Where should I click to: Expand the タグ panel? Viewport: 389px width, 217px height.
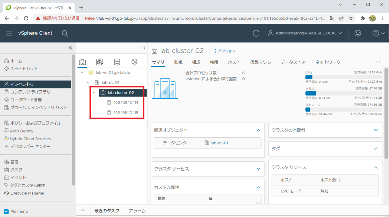tap(376, 149)
